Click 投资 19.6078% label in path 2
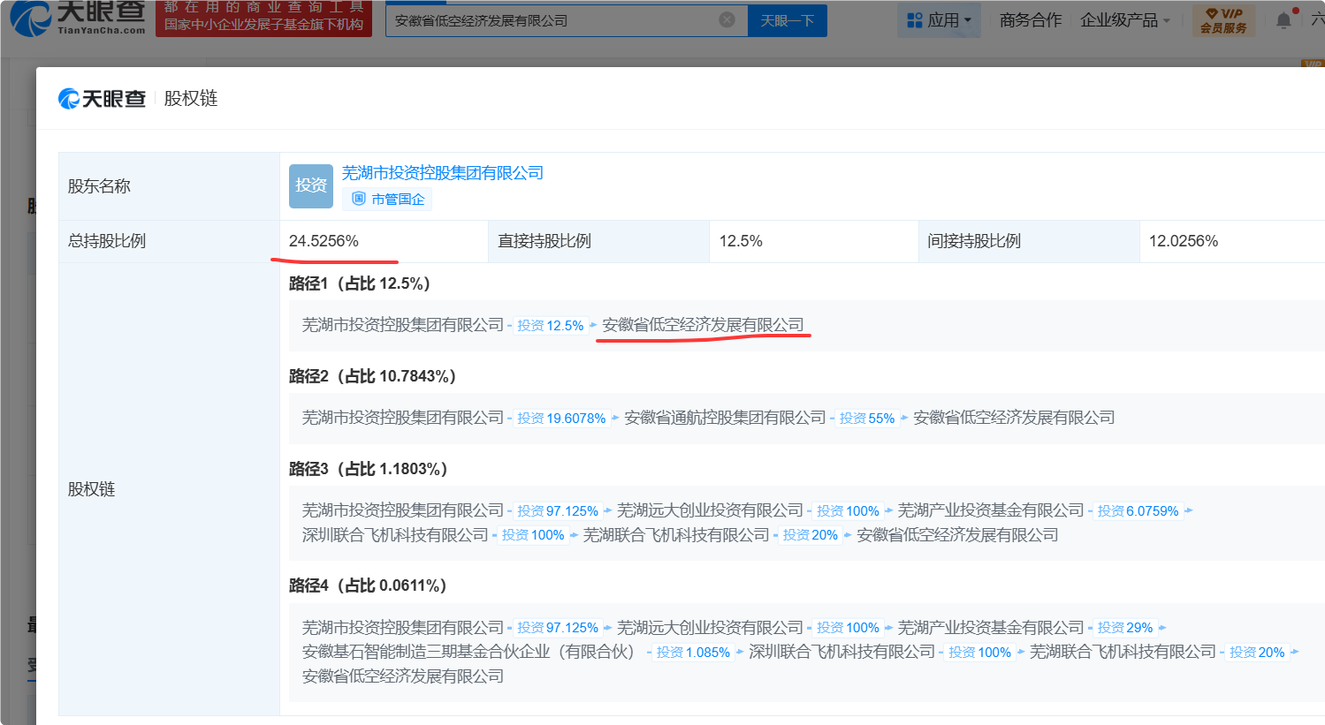The image size is (1325, 725). coord(561,419)
